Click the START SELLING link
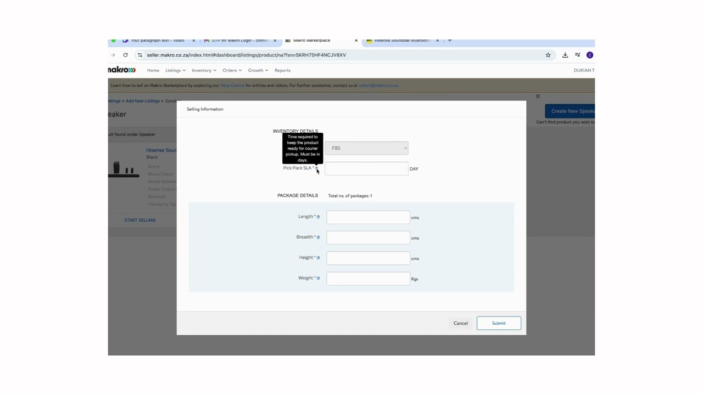The image size is (703, 395). [x=140, y=220]
